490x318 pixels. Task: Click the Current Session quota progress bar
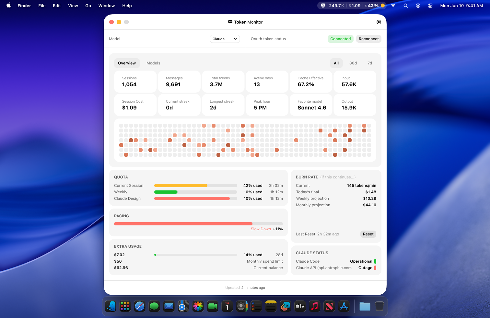click(x=196, y=186)
